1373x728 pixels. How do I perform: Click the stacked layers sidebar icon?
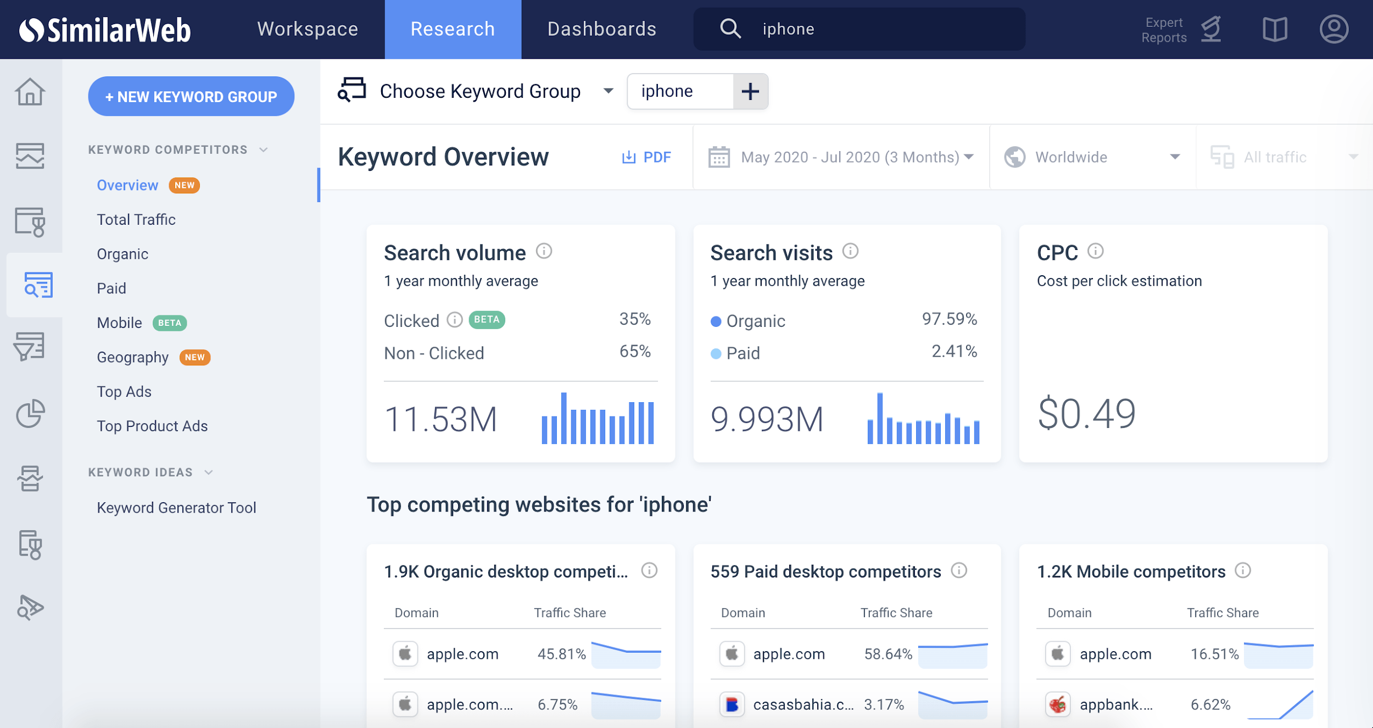30,479
